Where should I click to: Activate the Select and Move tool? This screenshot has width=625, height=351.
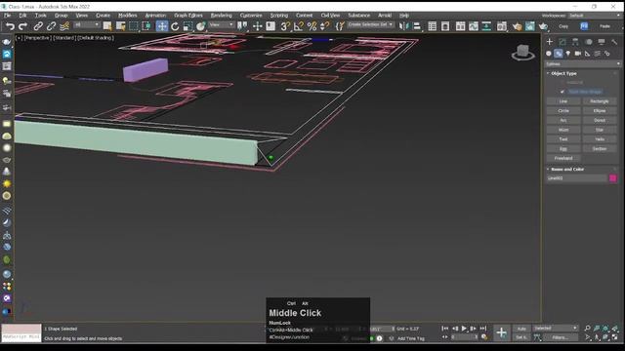pyautogui.click(x=162, y=26)
